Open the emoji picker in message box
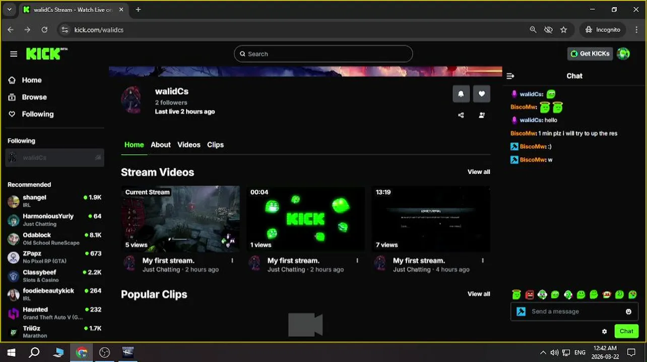Screen dimensions: 647x362 pyautogui.click(x=628, y=312)
